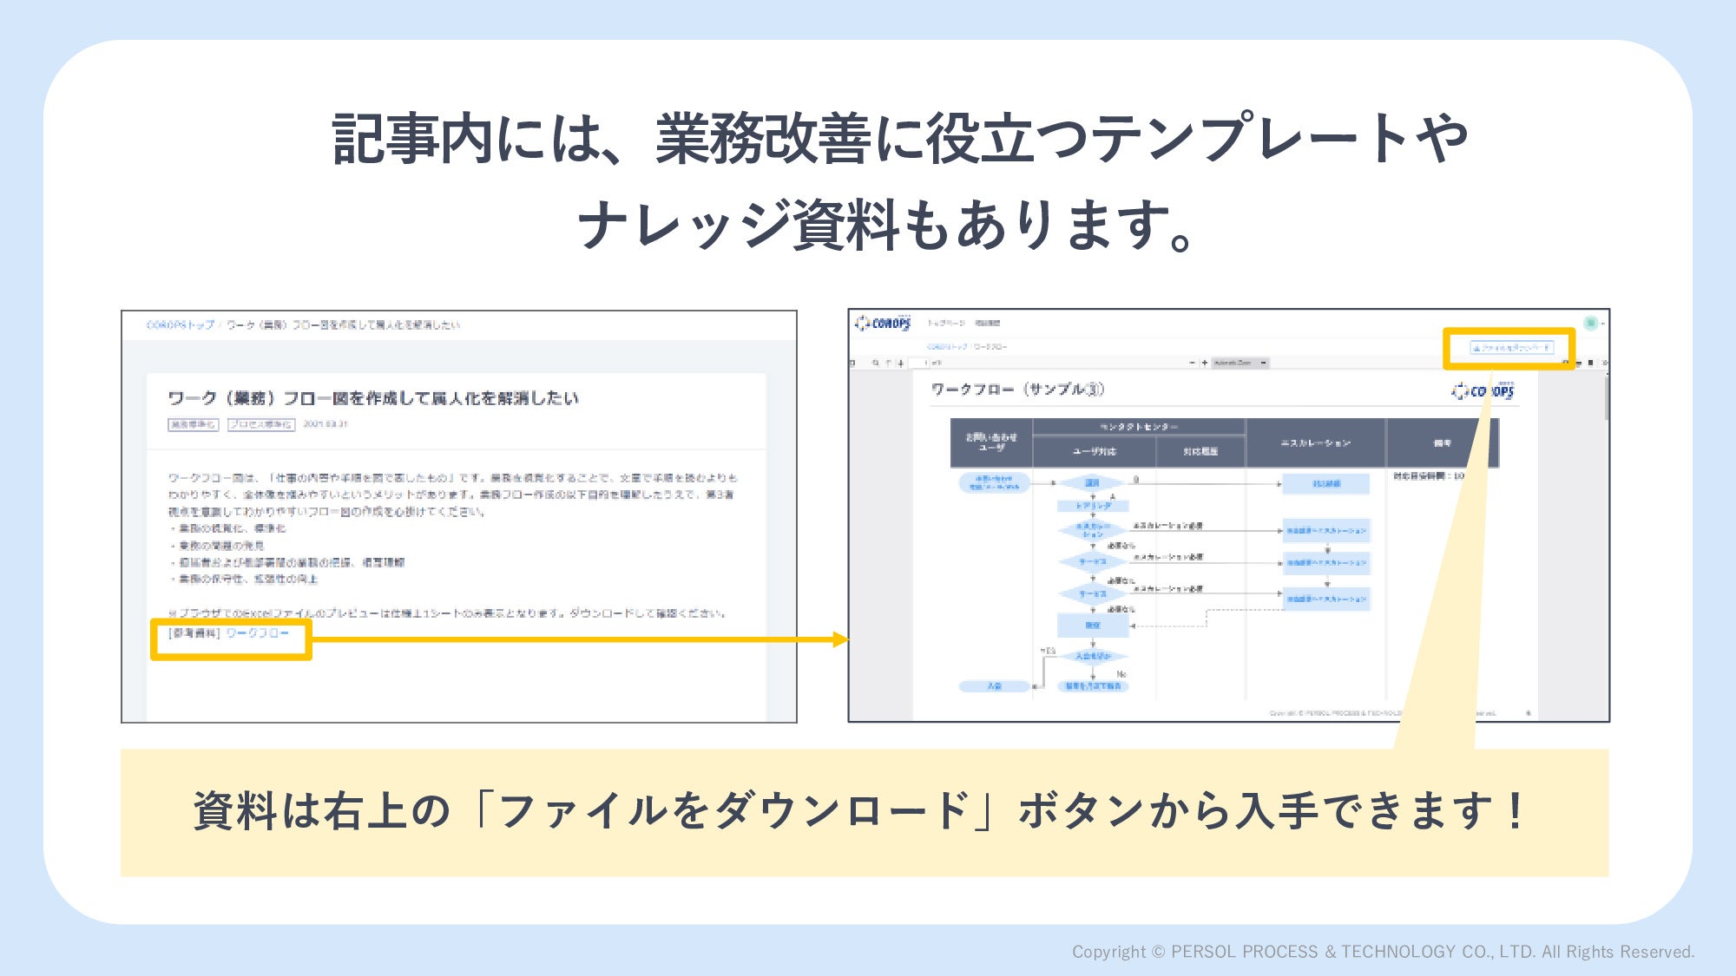
Task: Expand the arrow beside user avatar
Action: 1602,324
